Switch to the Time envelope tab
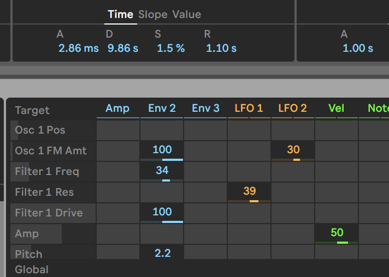 (x=121, y=14)
